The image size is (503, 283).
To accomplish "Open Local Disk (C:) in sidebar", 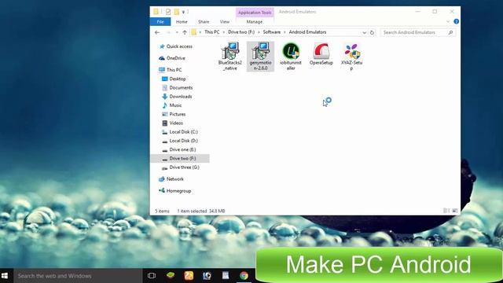I will (x=180, y=132).
